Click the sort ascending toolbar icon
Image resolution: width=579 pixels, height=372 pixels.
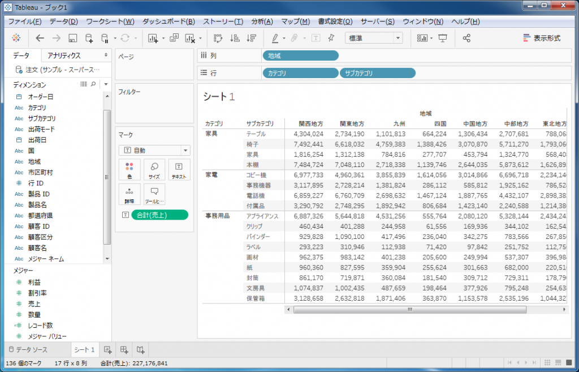click(x=235, y=38)
